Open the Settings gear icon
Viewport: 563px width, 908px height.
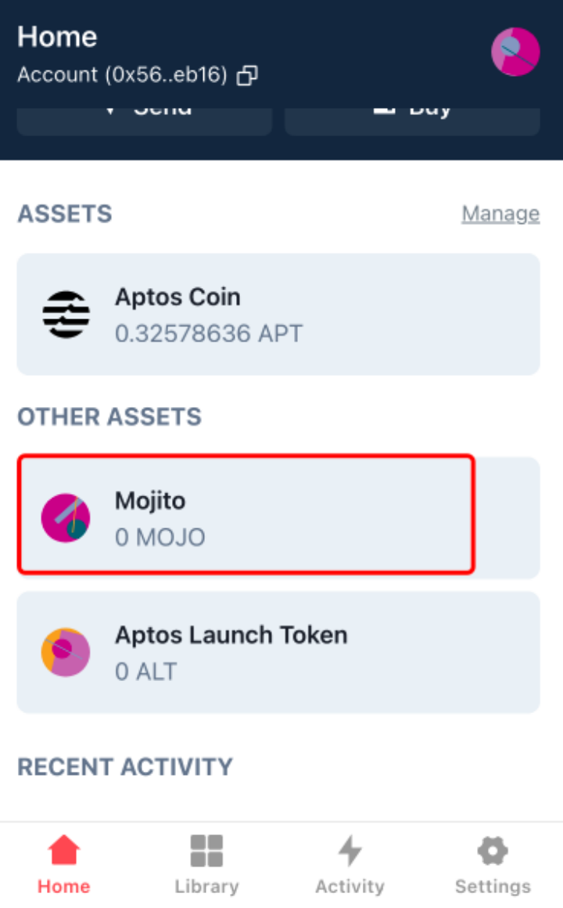coord(493,851)
